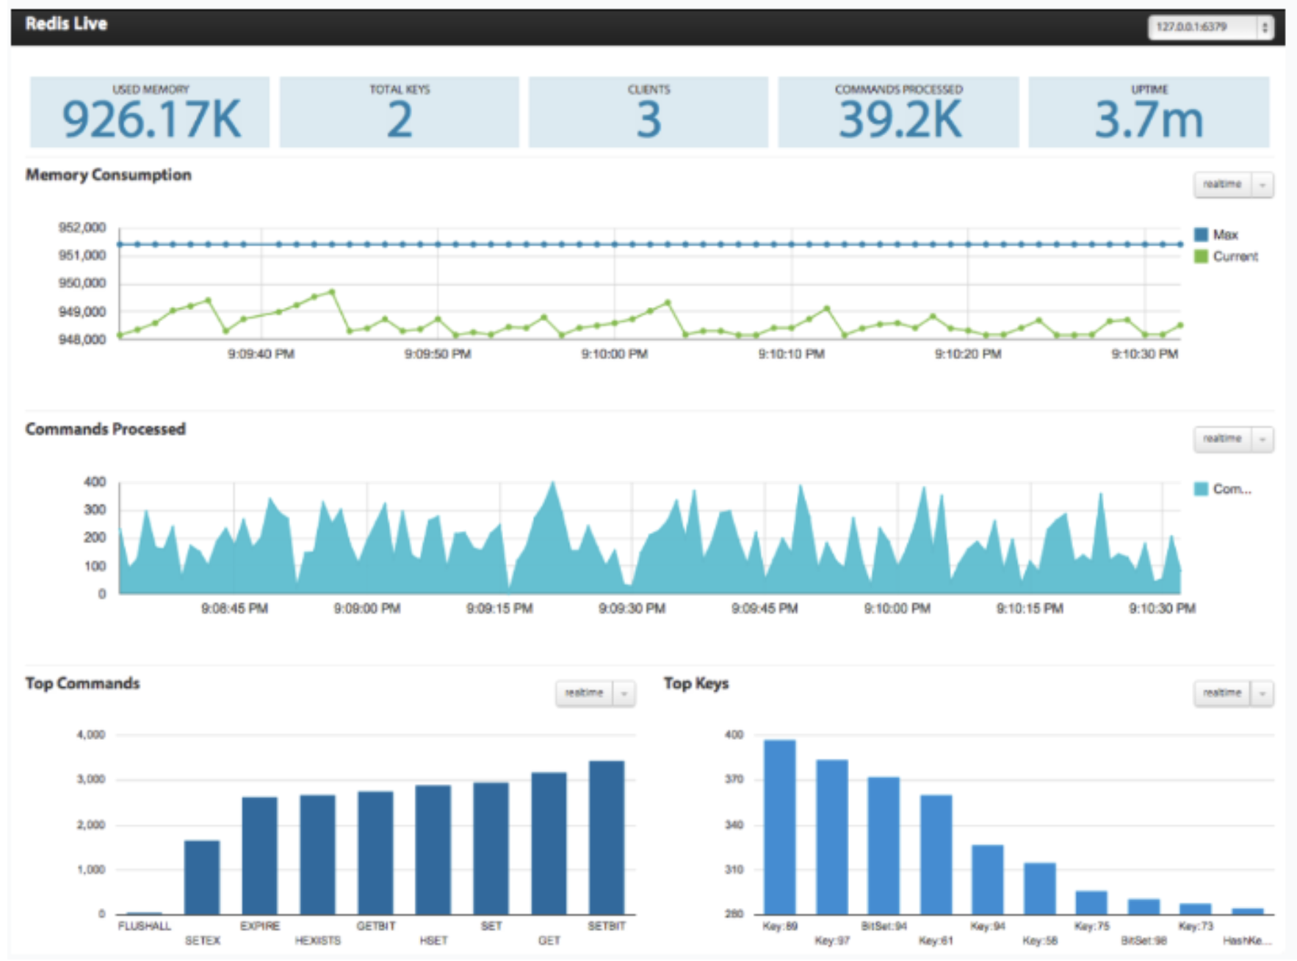
Task: Click the realtime button in Memory Consumption
Action: point(1223,184)
